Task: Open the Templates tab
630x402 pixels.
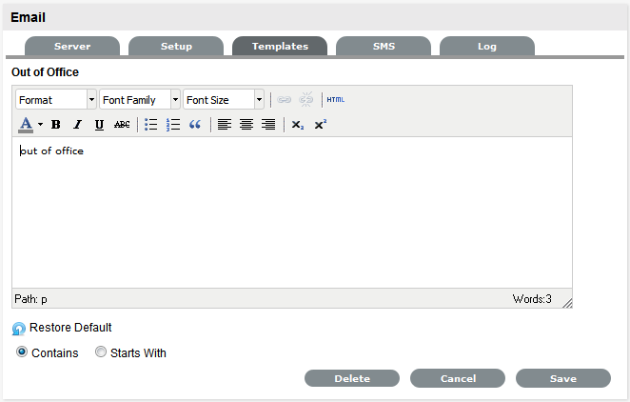Action: [280, 47]
